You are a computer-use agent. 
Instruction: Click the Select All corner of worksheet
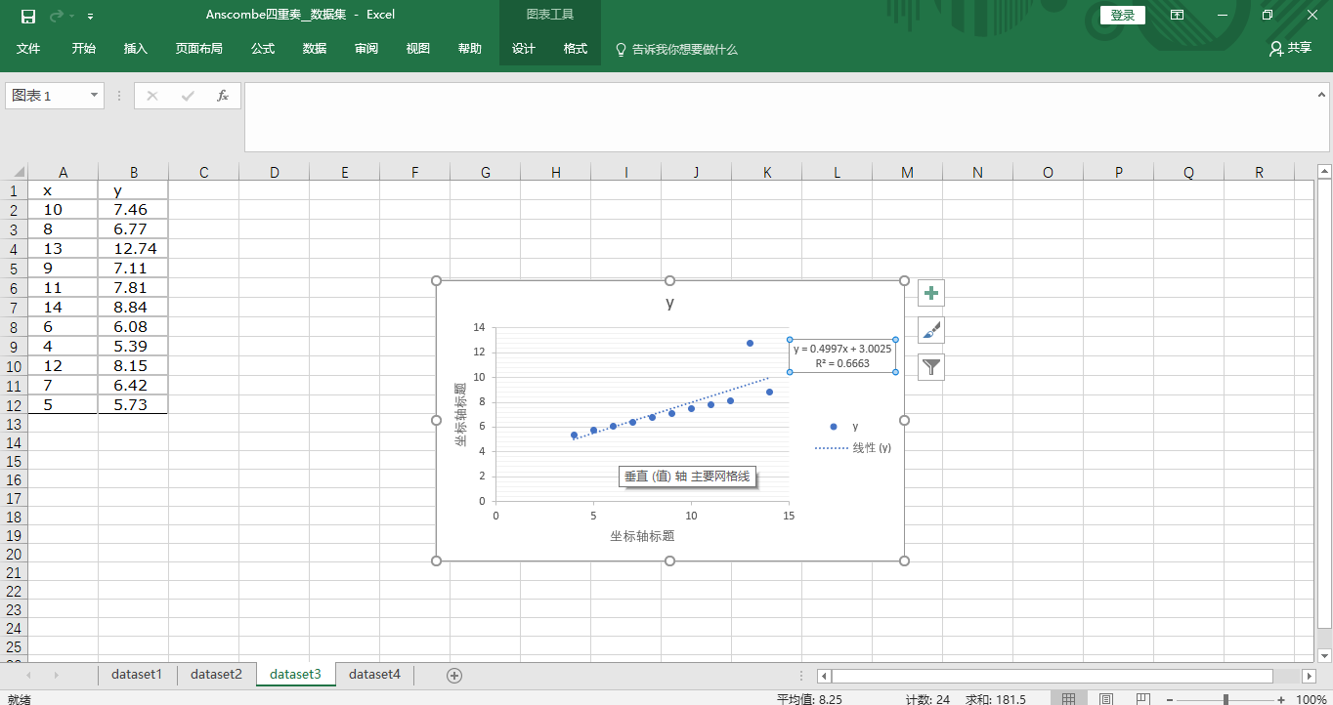pos(14,172)
